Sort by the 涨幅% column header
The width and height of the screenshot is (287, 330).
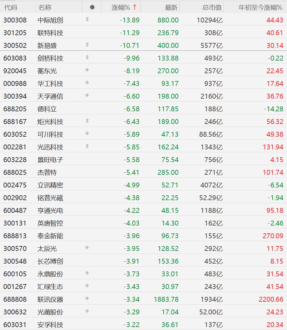tap(121, 7)
